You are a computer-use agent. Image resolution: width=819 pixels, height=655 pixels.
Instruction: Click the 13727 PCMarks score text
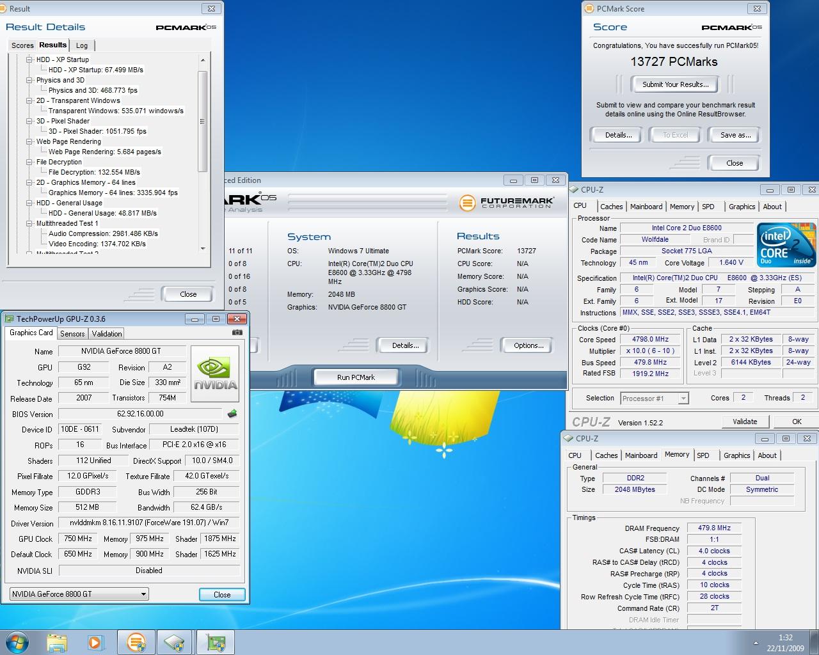674,62
